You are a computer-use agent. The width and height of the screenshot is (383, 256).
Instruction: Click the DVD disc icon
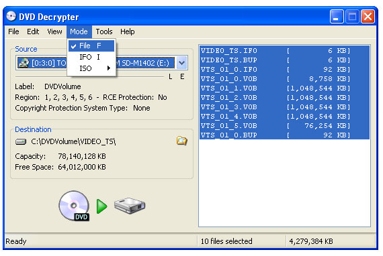[74, 206]
